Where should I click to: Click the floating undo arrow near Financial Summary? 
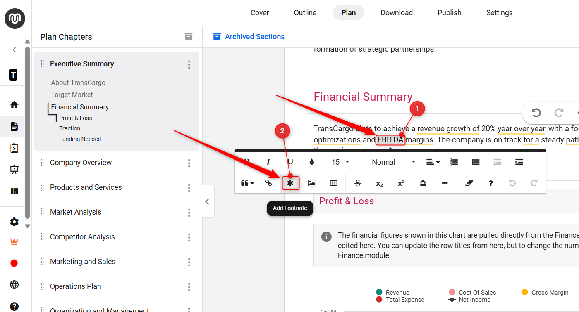pyautogui.click(x=536, y=113)
